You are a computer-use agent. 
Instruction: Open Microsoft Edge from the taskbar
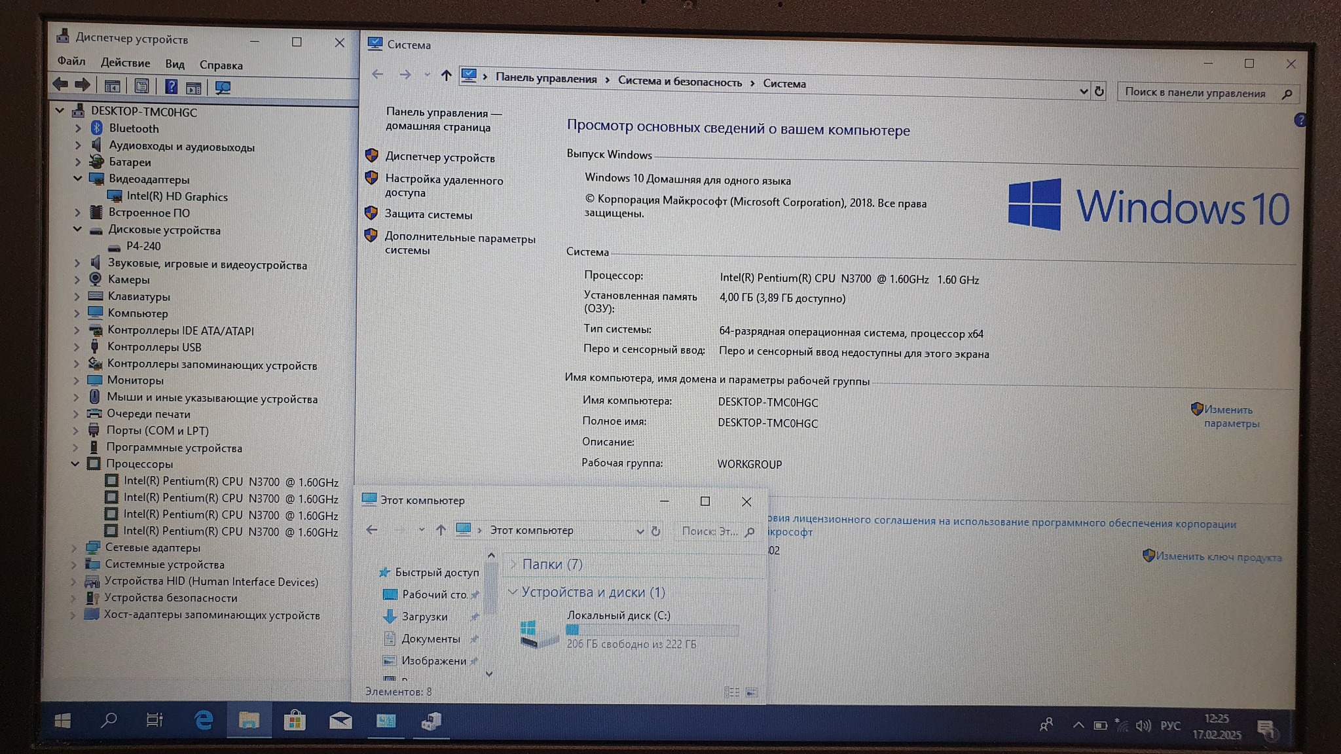(x=204, y=721)
